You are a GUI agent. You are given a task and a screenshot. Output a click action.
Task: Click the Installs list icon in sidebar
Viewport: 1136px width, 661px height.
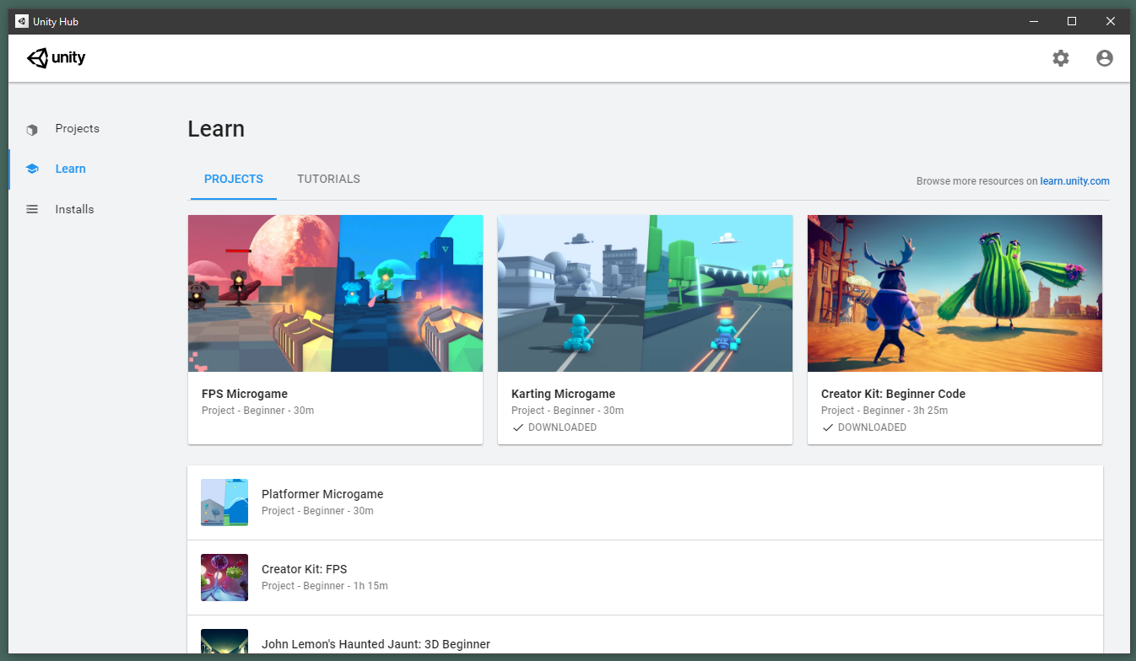(x=32, y=209)
